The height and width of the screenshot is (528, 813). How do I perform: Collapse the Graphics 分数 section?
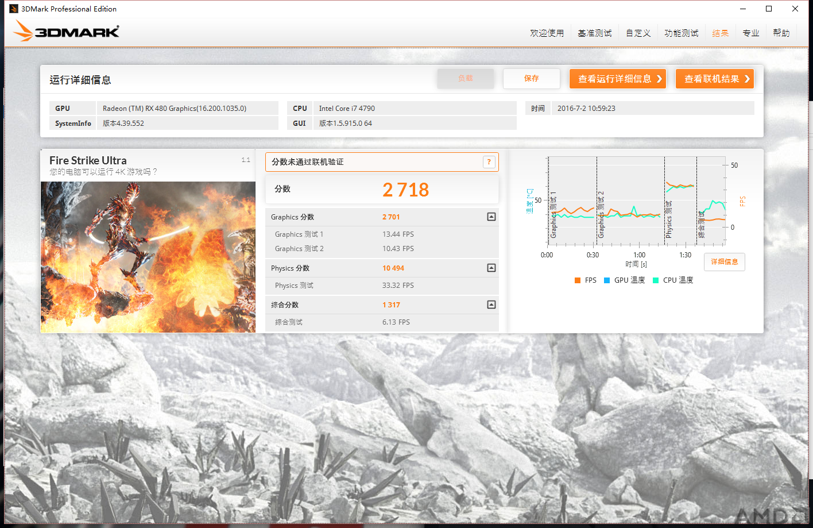click(x=491, y=217)
